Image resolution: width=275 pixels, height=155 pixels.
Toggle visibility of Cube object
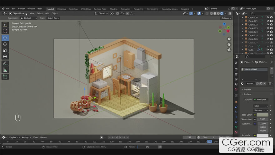pyautogui.click(x=267, y=50)
